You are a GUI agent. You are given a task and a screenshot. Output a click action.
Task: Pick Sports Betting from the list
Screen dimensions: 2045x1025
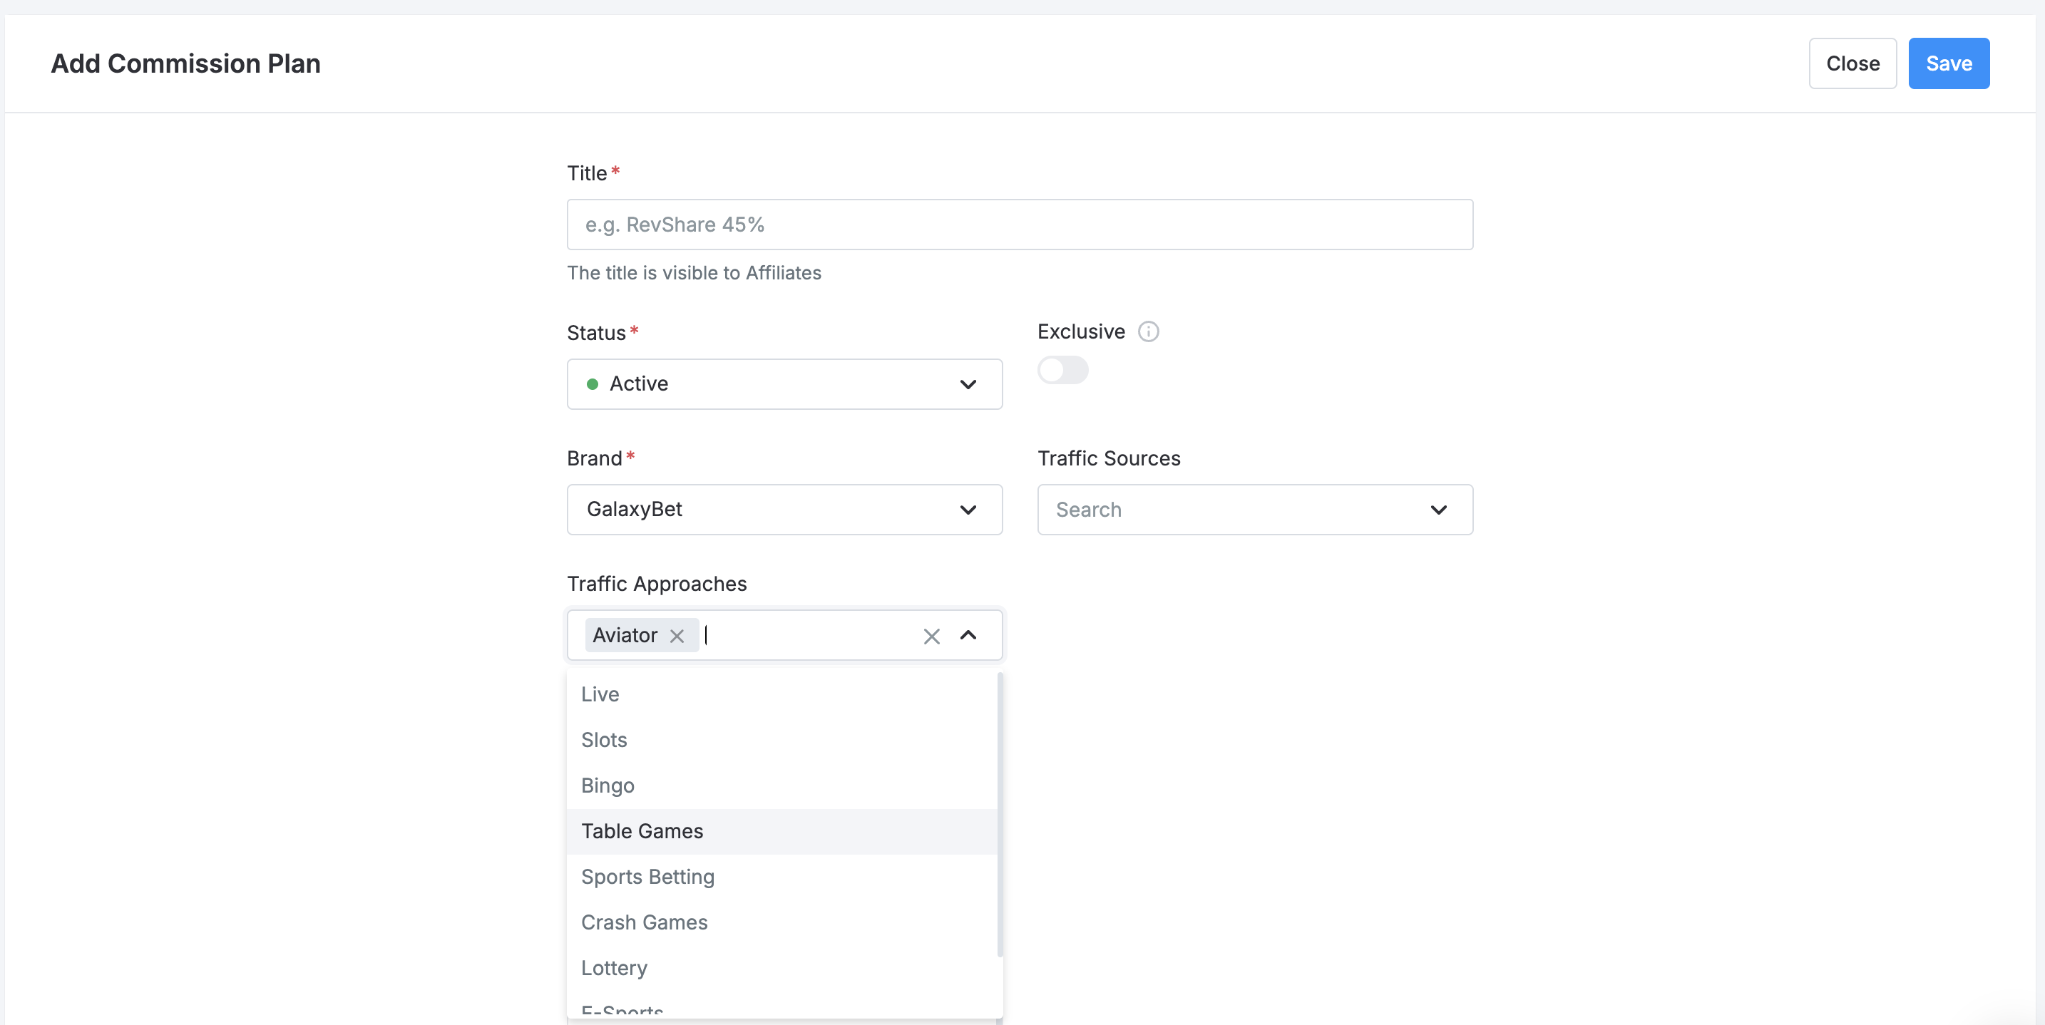click(x=781, y=877)
